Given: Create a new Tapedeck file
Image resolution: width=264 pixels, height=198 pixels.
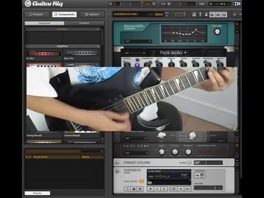Looking at the screenshot, I should pos(128,189).
